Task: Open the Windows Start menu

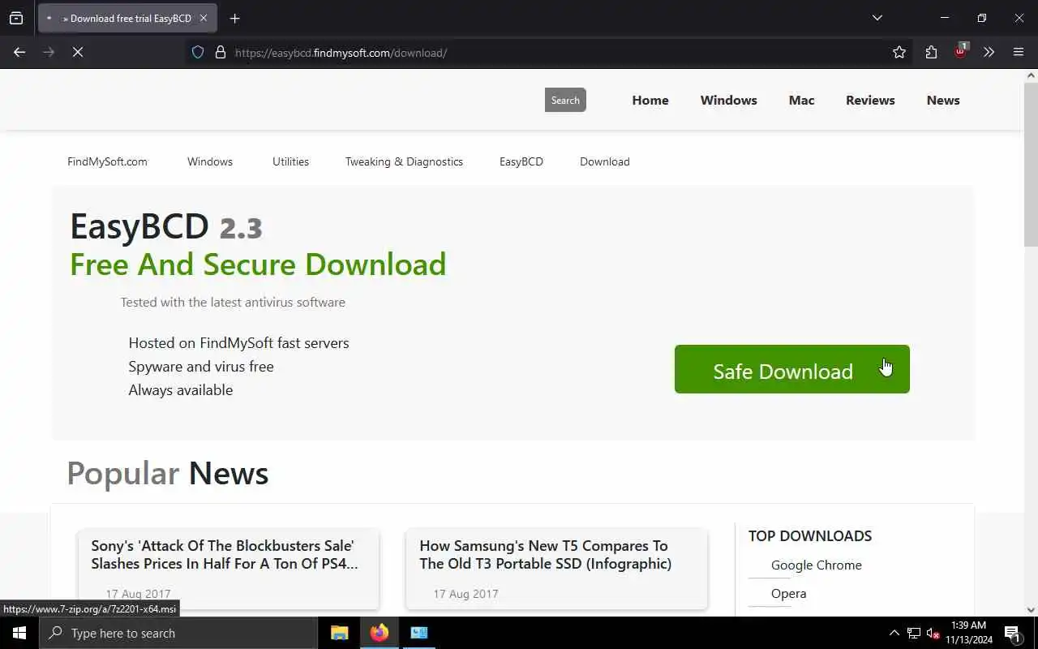Action: click(x=19, y=633)
